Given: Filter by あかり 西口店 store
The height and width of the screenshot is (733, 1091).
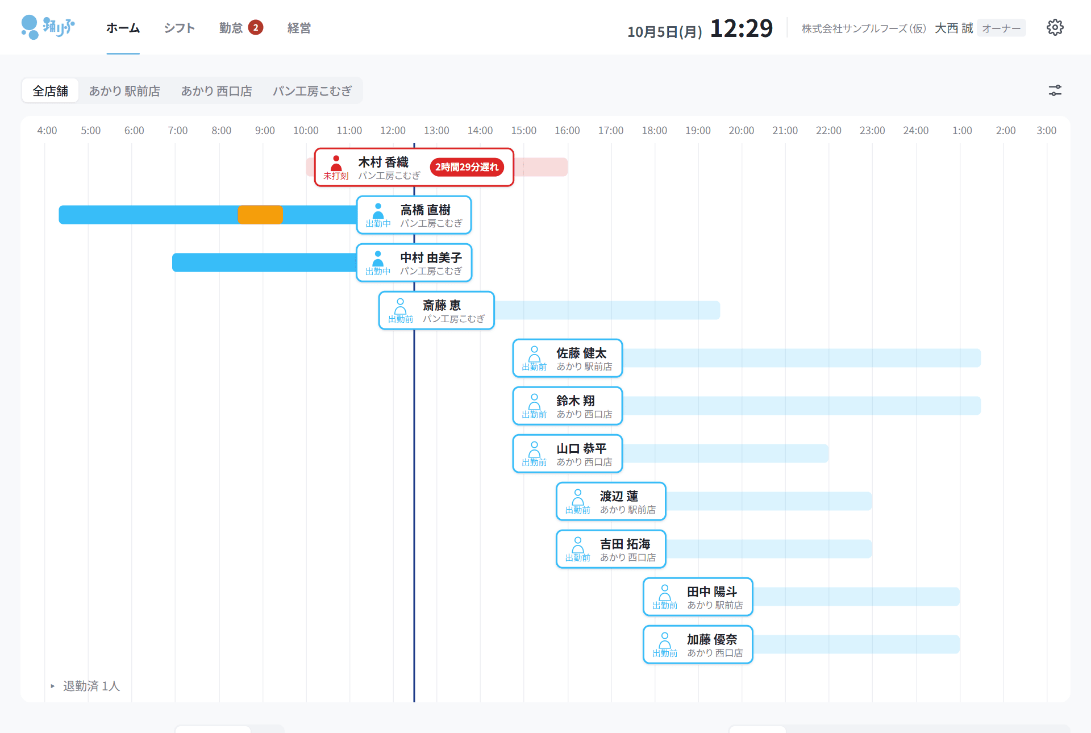Looking at the screenshot, I should [x=216, y=91].
